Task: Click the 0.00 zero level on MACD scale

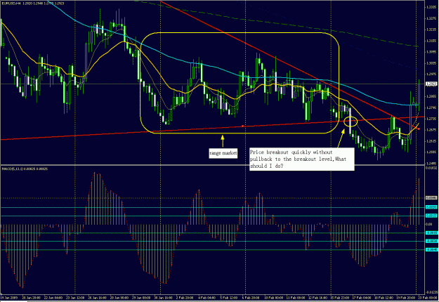Action: [x=428, y=224]
